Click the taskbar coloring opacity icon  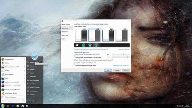coord(108,57)
